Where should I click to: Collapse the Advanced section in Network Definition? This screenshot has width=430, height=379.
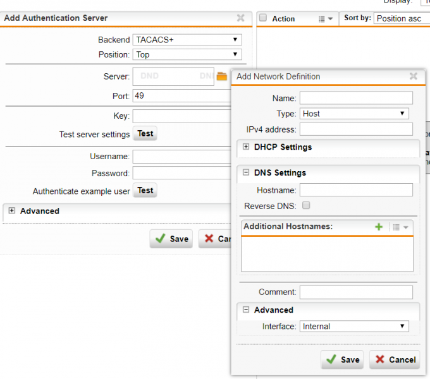246,310
